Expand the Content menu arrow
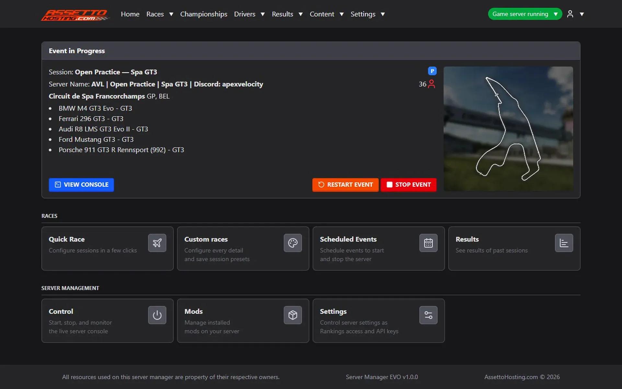The image size is (622, 389). pyautogui.click(x=341, y=14)
